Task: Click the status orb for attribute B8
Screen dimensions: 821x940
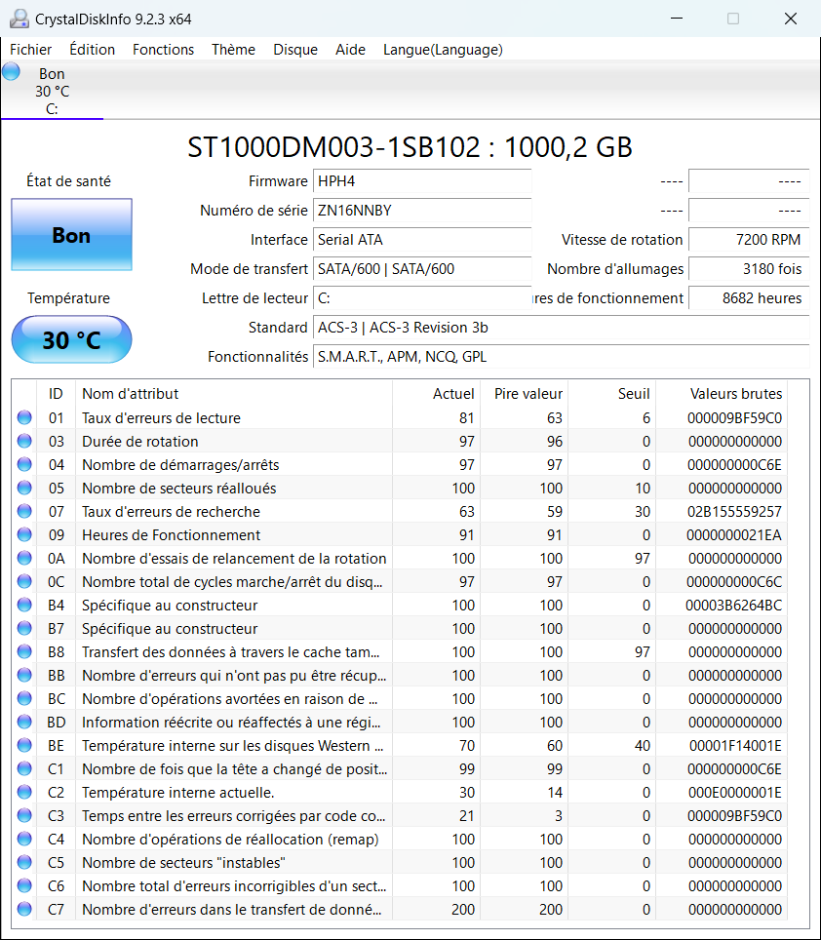Action: tap(24, 651)
